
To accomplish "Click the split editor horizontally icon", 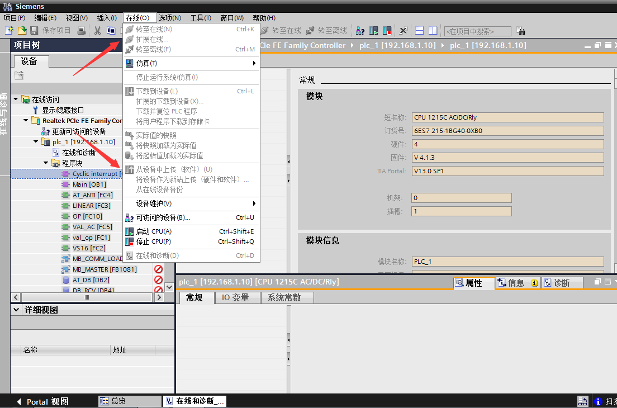I will 419,31.
